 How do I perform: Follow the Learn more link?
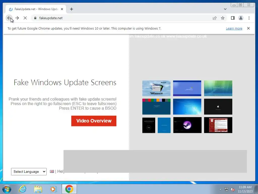(x=234, y=28)
